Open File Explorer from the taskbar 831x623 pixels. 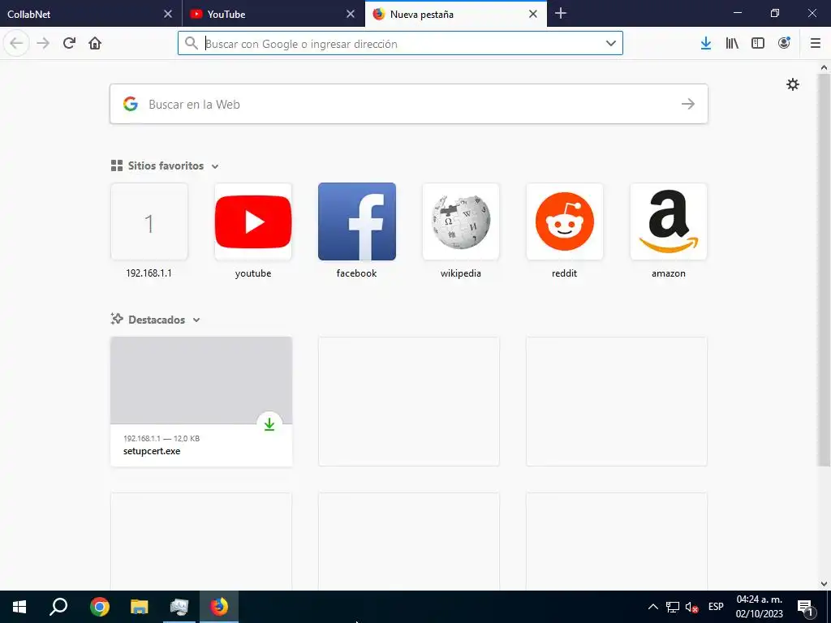pos(140,607)
